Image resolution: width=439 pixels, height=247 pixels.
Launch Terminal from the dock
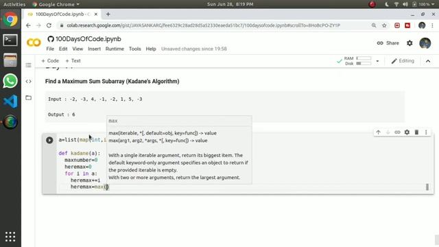point(10,40)
